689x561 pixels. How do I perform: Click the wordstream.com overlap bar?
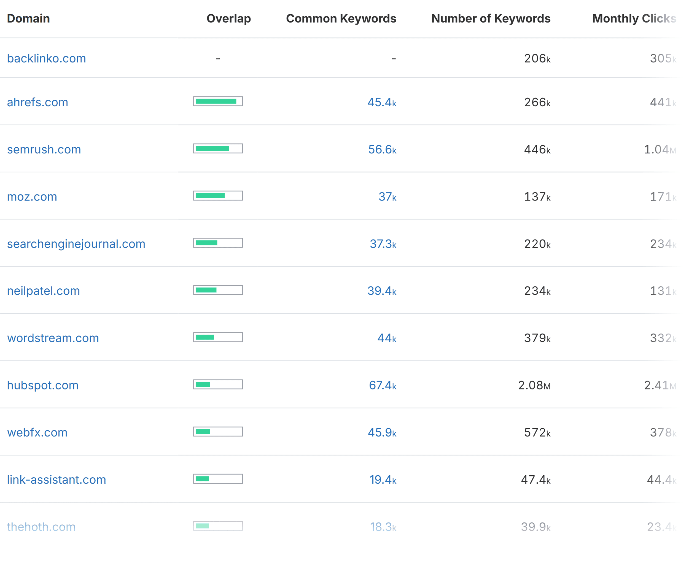[218, 337]
